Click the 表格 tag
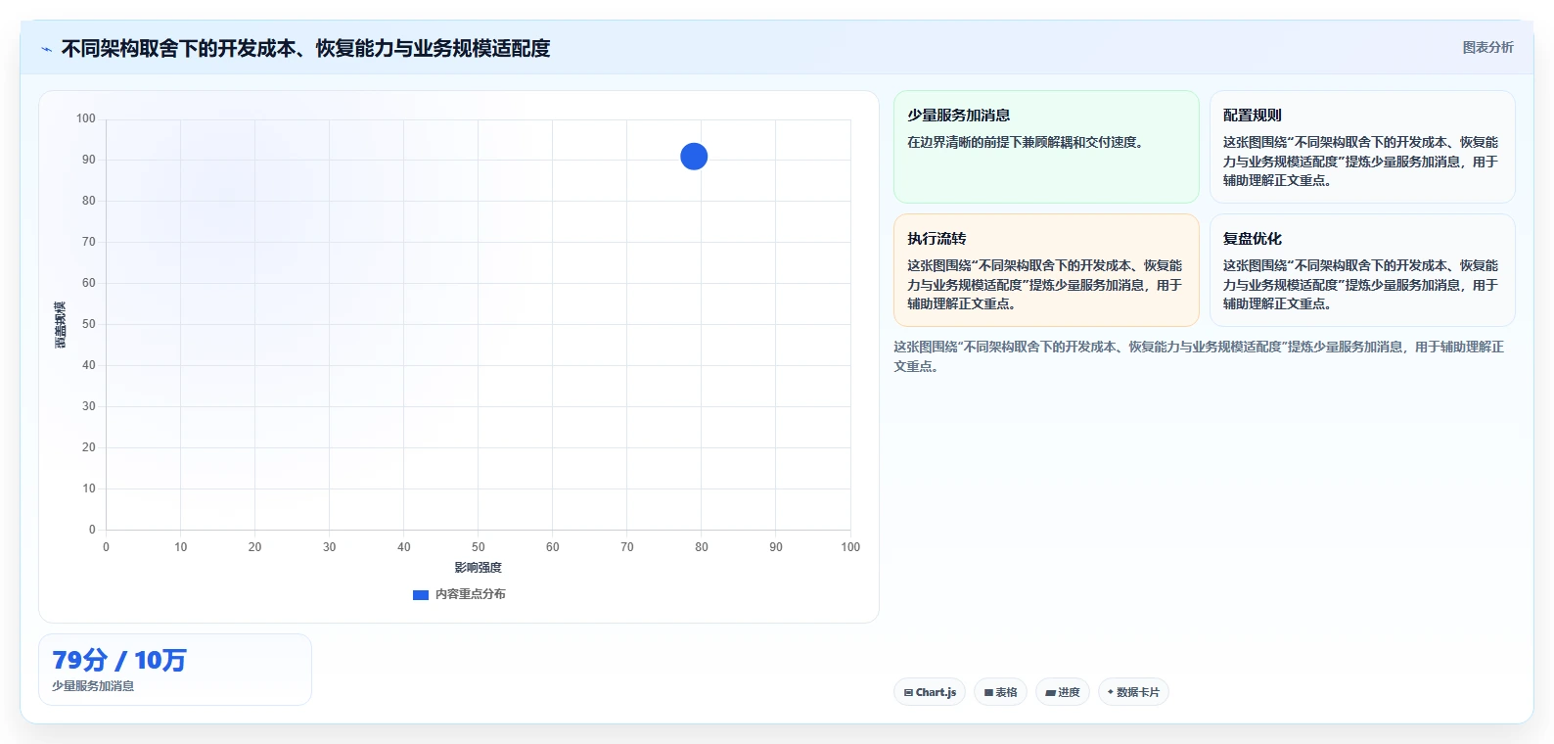Image resolution: width=1554 pixels, height=744 pixels. pyautogui.click(x=1000, y=692)
